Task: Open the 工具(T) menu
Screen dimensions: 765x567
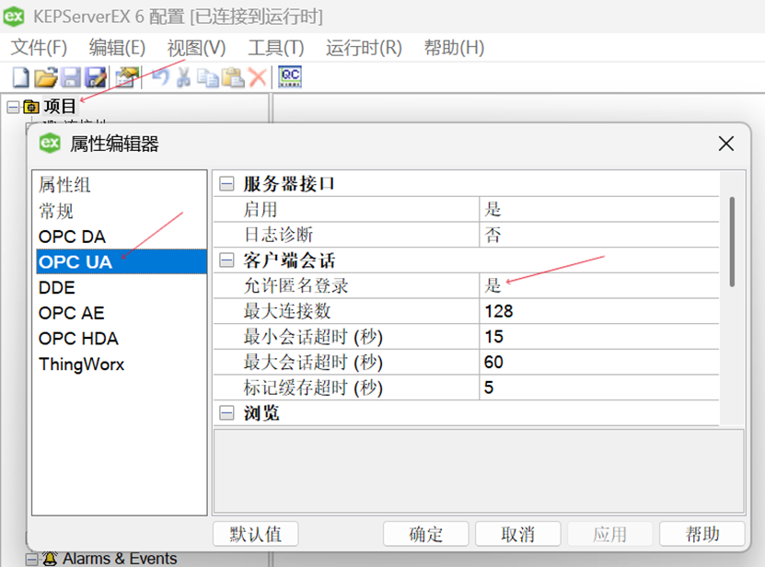Action: (275, 48)
